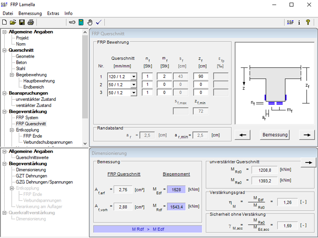
Task: Click the key icon in toolbar
Action: click(x=72, y=22)
